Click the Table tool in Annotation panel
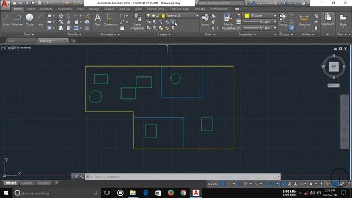The image size is (352, 198). click(x=122, y=28)
